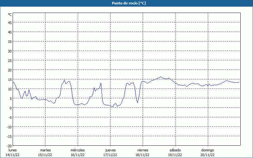Select the 'sábado 19/11/22' date label
The width and height of the screenshot is (253, 158).
click(175, 152)
